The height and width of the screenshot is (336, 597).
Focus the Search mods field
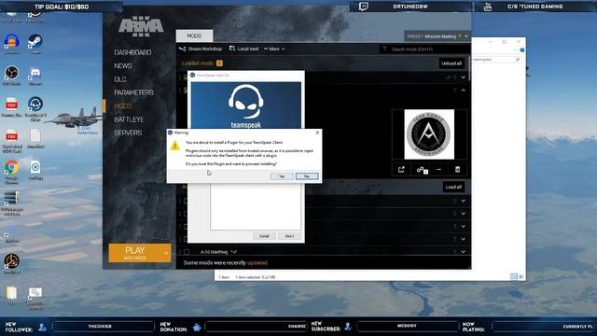click(x=424, y=49)
